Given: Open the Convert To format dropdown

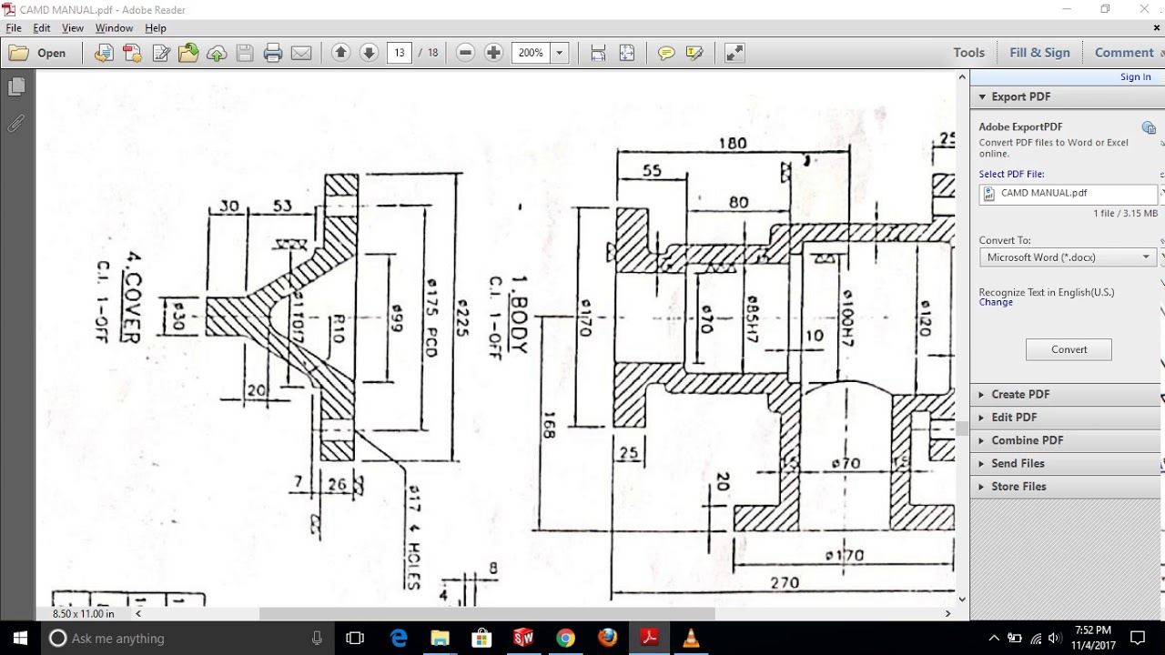Looking at the screenshot, I should (x=1068, y=257).
